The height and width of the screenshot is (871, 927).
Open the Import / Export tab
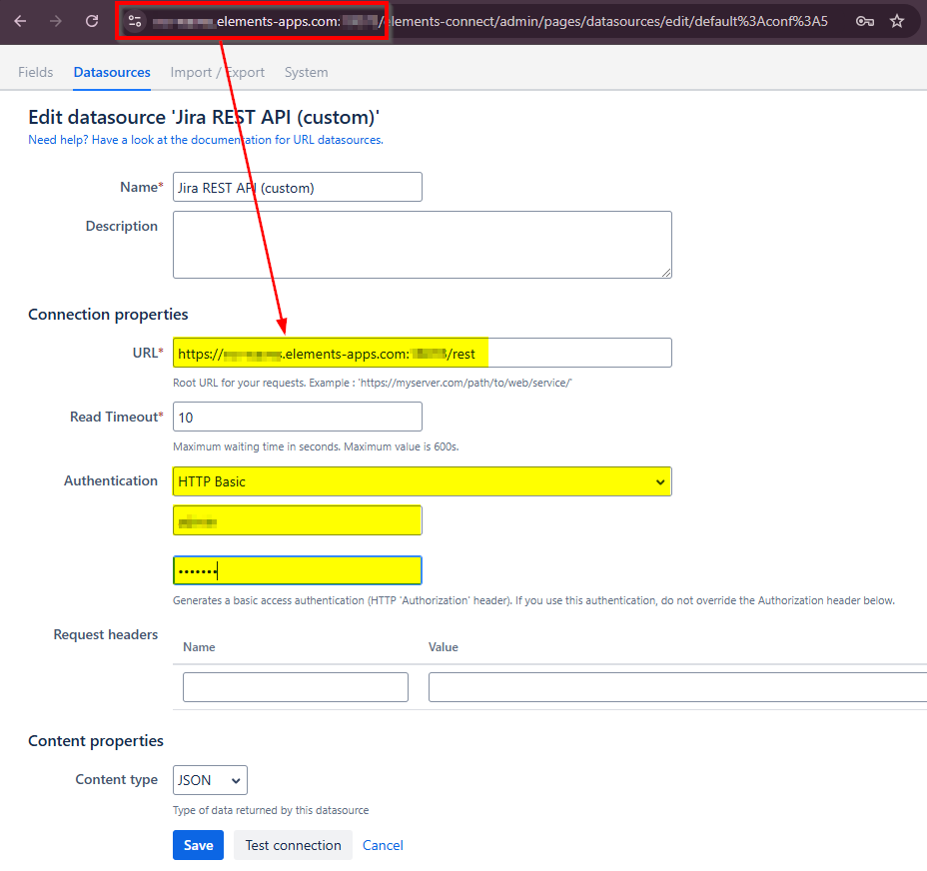tap(217, 72)
